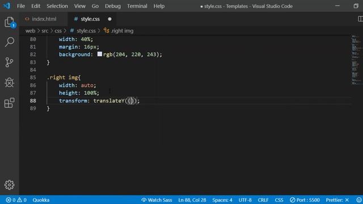Change language mode via CSS indicator
The image size is (363, 204).
(x=279, y=200)
